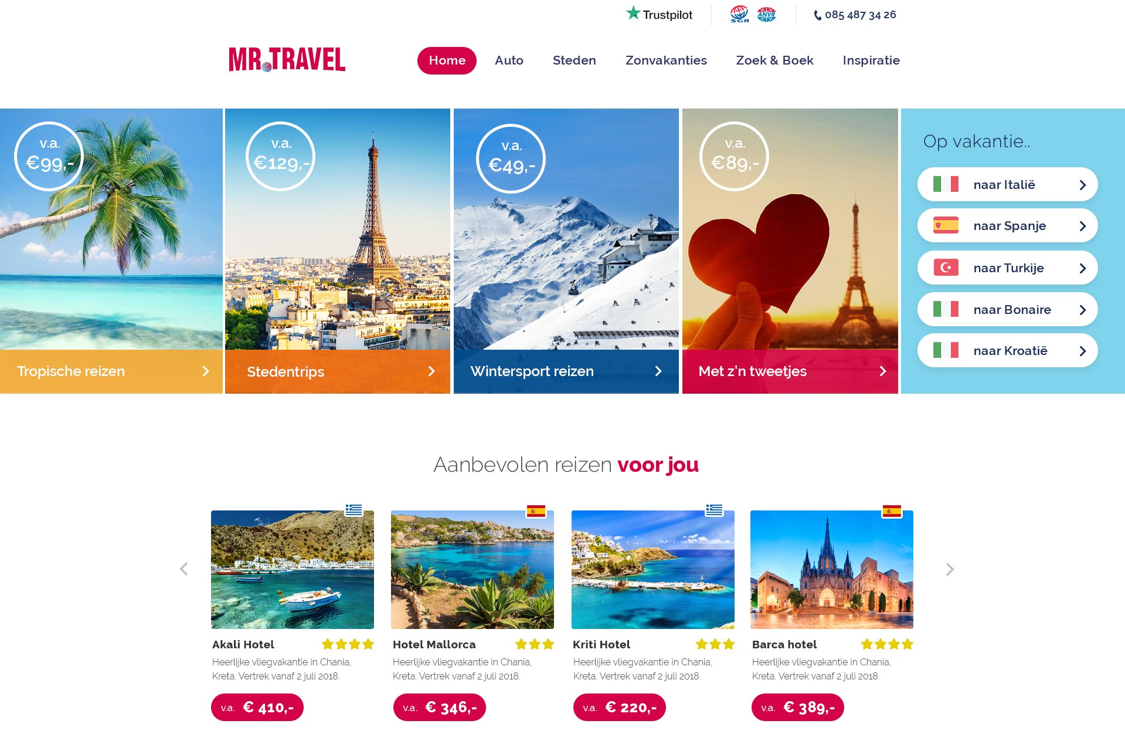Click the Spanish flag on Hotel Mallorca card
This screenshot has width=1125, height=734.
(536, 511)
